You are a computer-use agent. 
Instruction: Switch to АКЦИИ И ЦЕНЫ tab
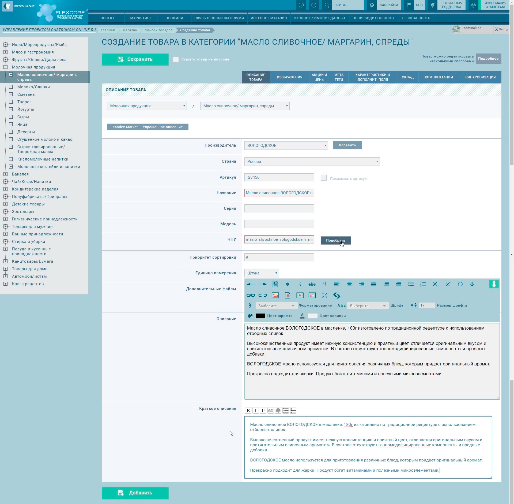click(319, 77)
